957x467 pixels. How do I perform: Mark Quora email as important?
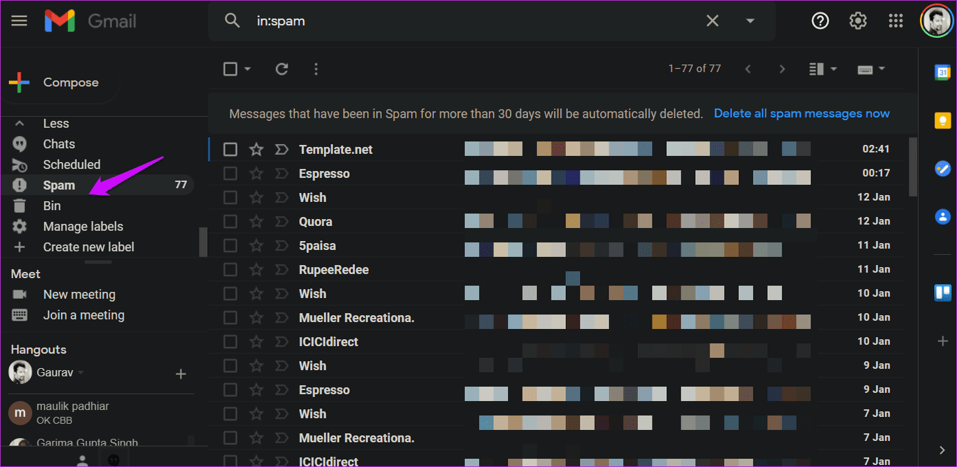click(281, 221)
